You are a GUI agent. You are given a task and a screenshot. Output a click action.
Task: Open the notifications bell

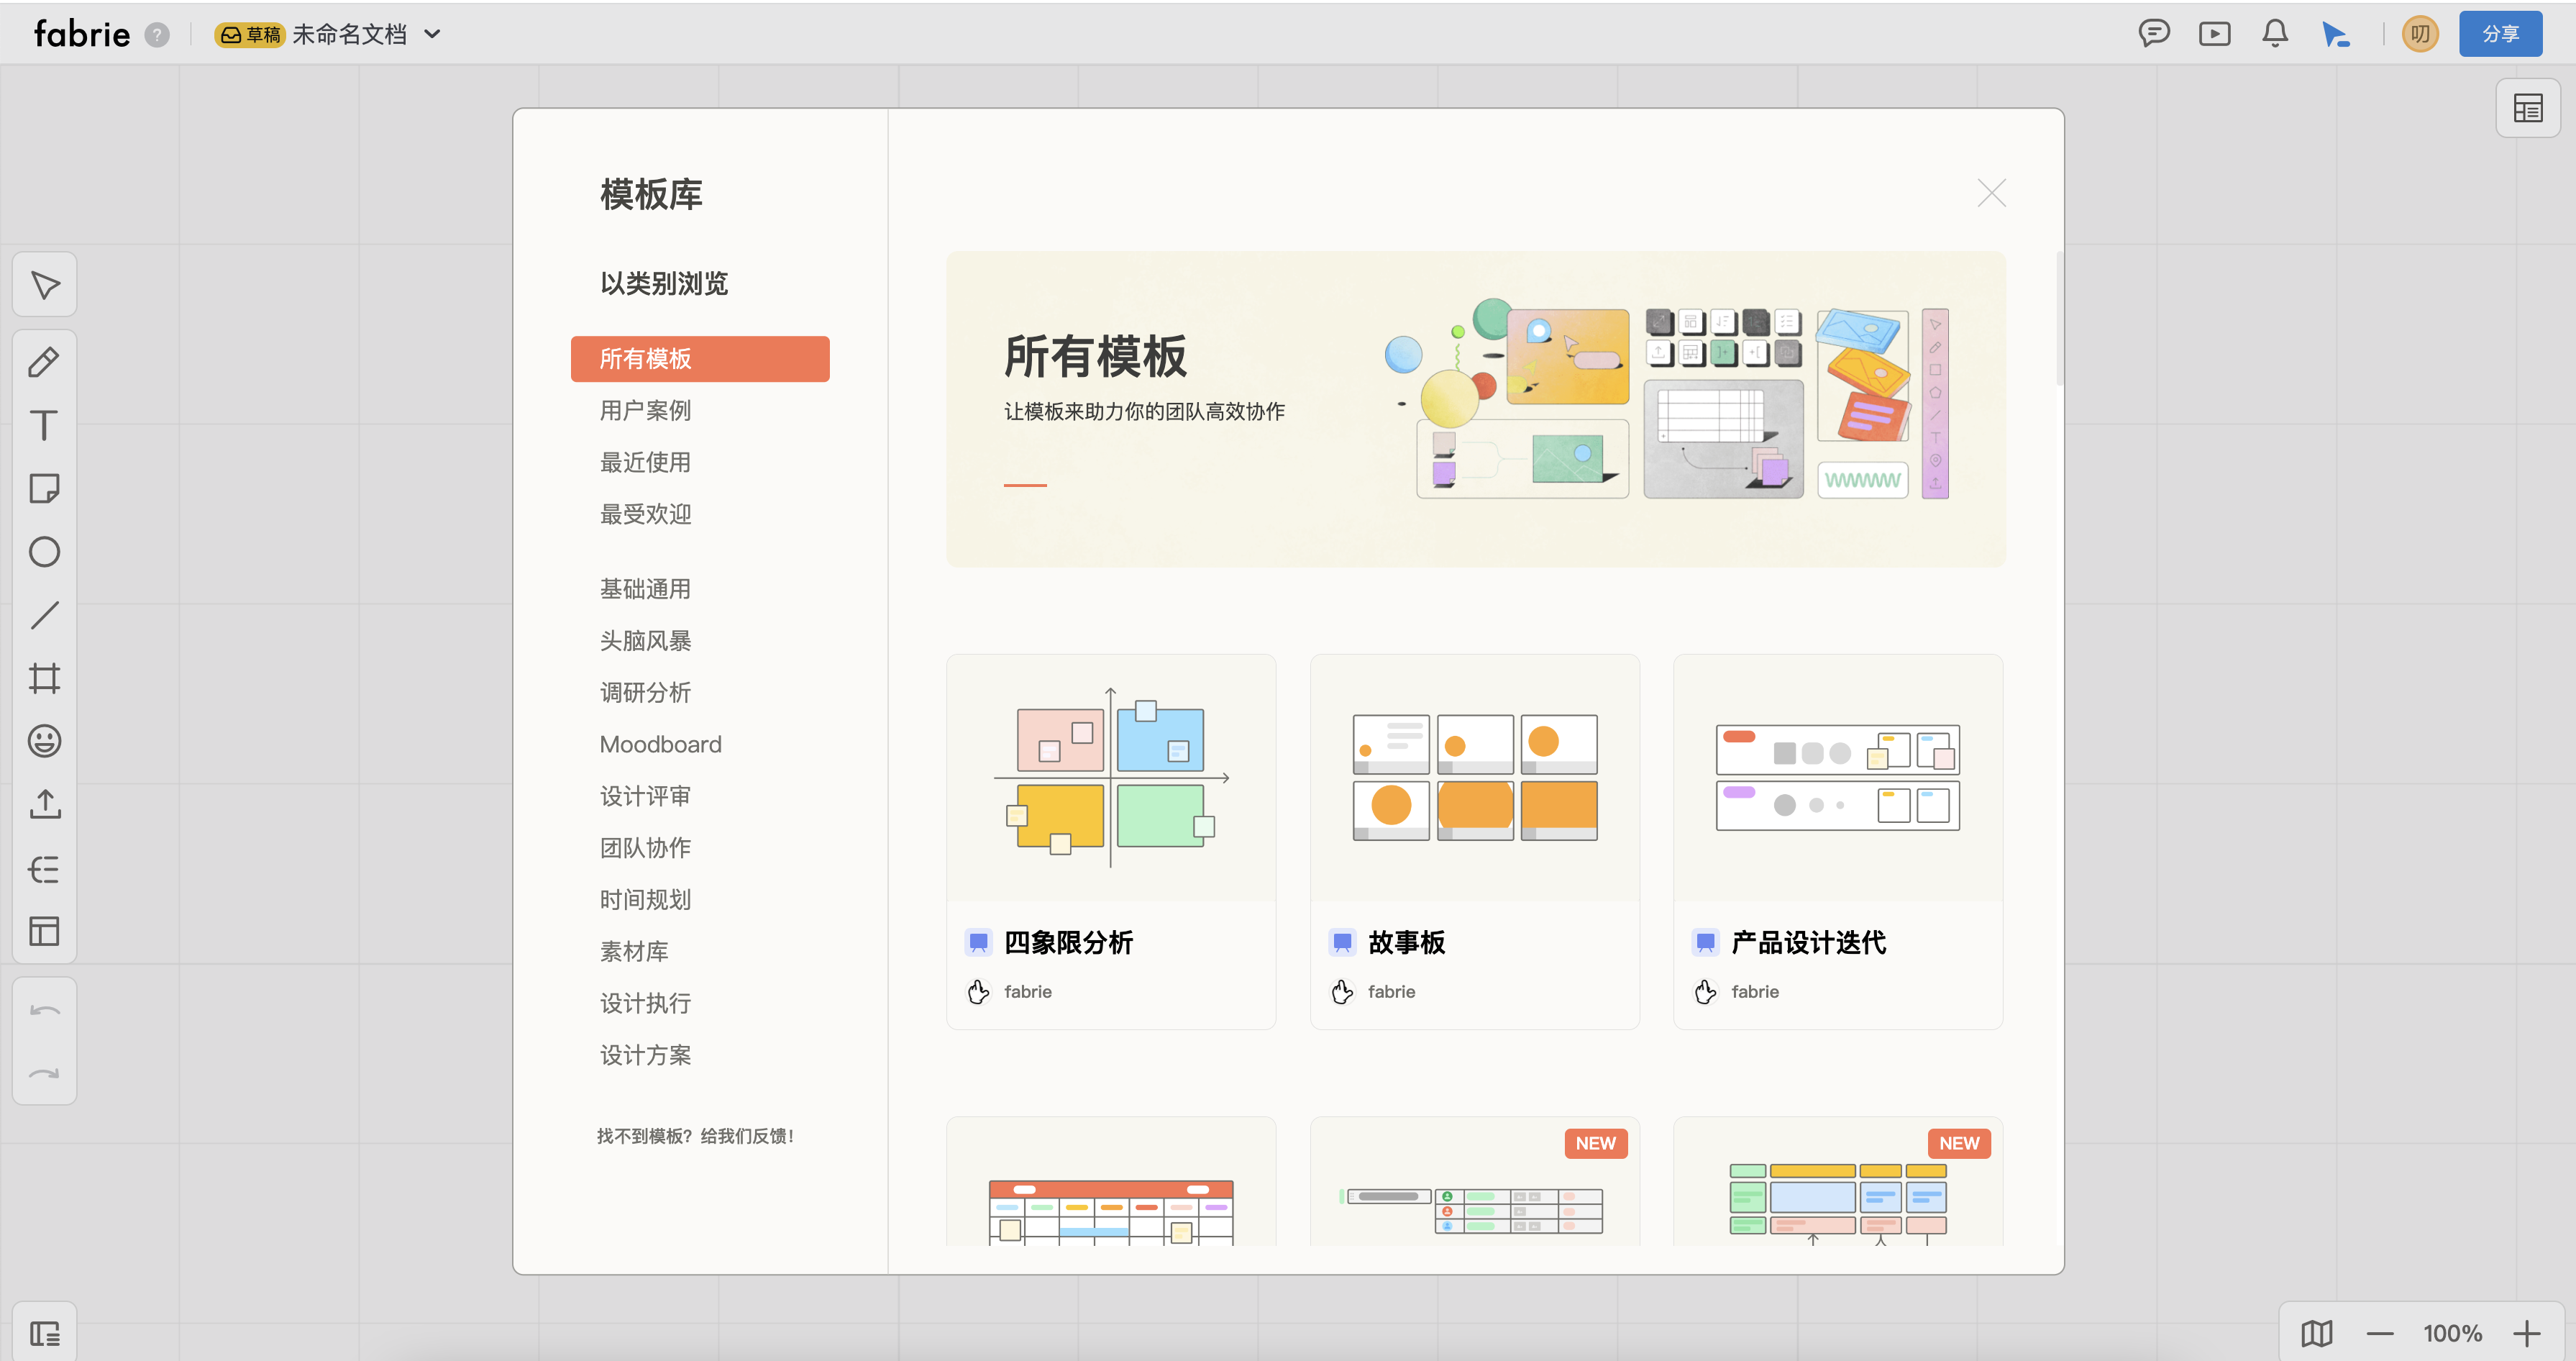[2274, 33]
